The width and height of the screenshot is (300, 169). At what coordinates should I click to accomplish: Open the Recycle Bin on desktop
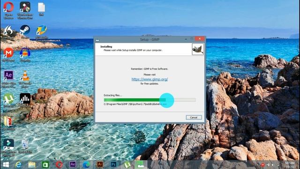(x=25, y=146)
